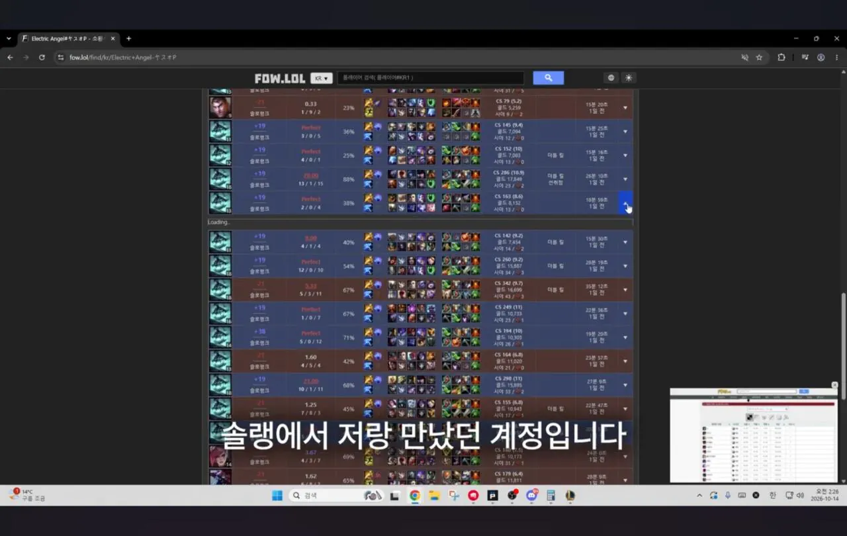Open the browser extensions puzzle icon

pos(781,58)
